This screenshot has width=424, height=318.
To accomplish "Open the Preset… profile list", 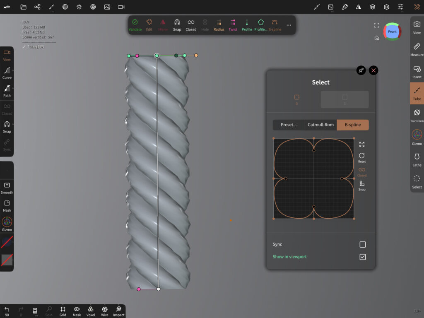I will pyautogui.click(x=289, y=125).
